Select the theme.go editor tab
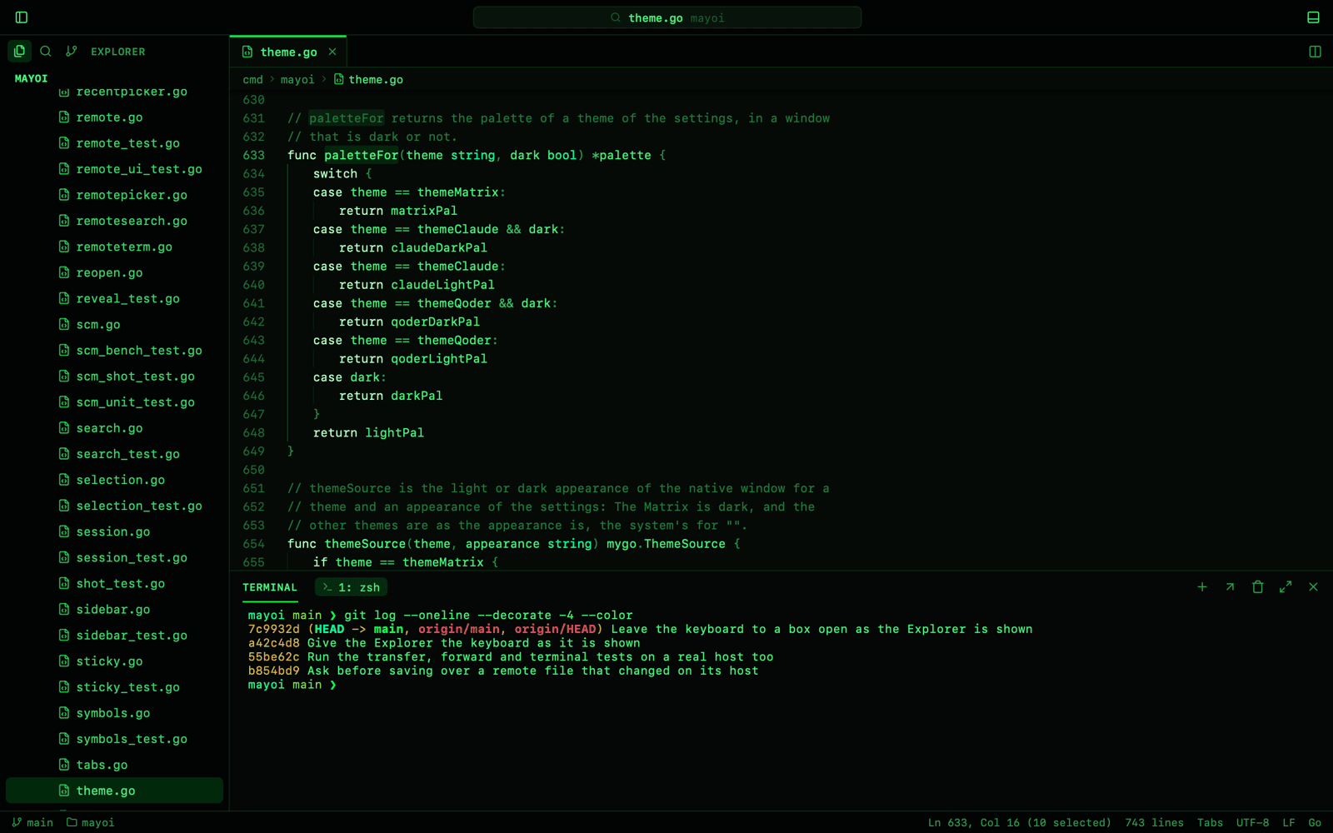 (288, 52)
